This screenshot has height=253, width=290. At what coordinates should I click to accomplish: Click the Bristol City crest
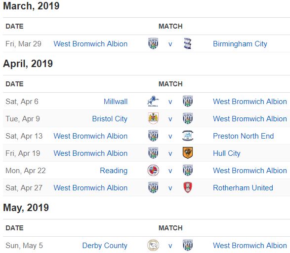click(x=153, y=118)
